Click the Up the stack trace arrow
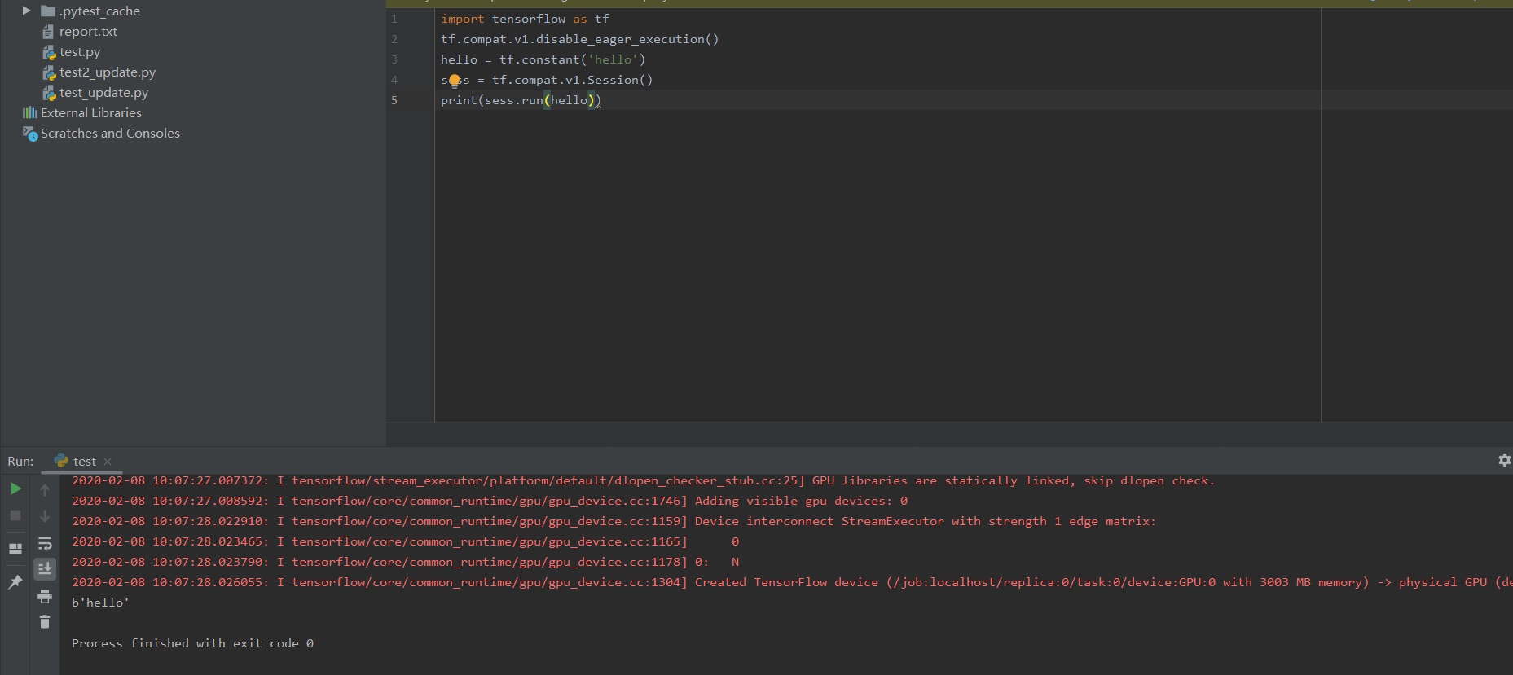Screen dimensions: 1513x675 [x=45, y=489]
